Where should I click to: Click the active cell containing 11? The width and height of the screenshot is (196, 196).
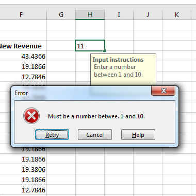coord(90,46)
